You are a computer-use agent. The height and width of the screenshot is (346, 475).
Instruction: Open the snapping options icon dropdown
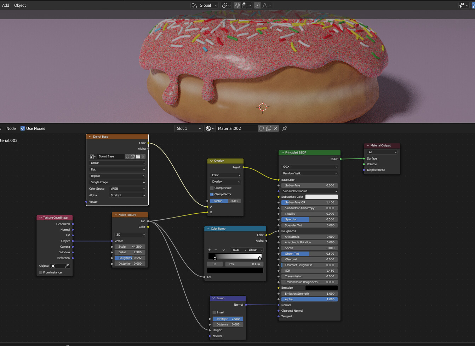coord(246,5)
